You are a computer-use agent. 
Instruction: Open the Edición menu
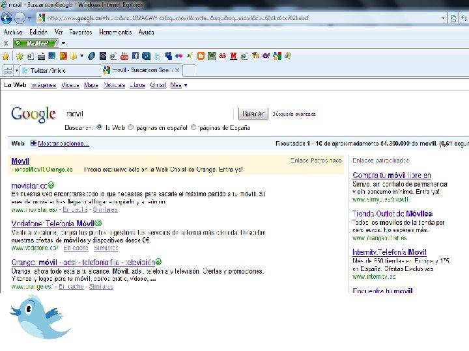[x=38, y=32]
